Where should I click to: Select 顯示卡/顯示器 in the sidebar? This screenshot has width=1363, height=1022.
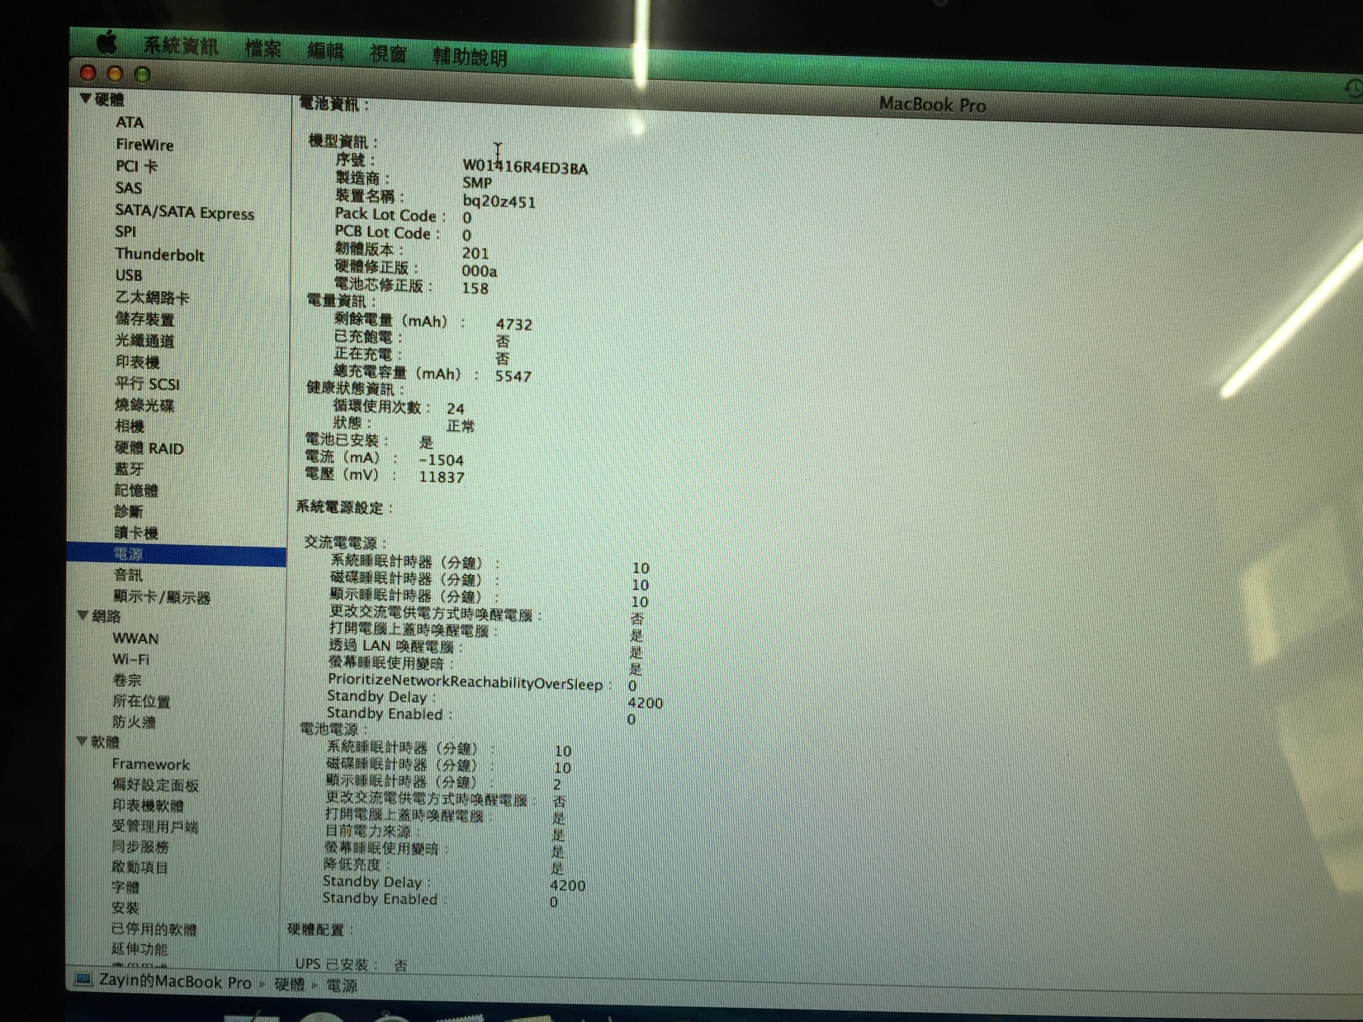point(162,597)
